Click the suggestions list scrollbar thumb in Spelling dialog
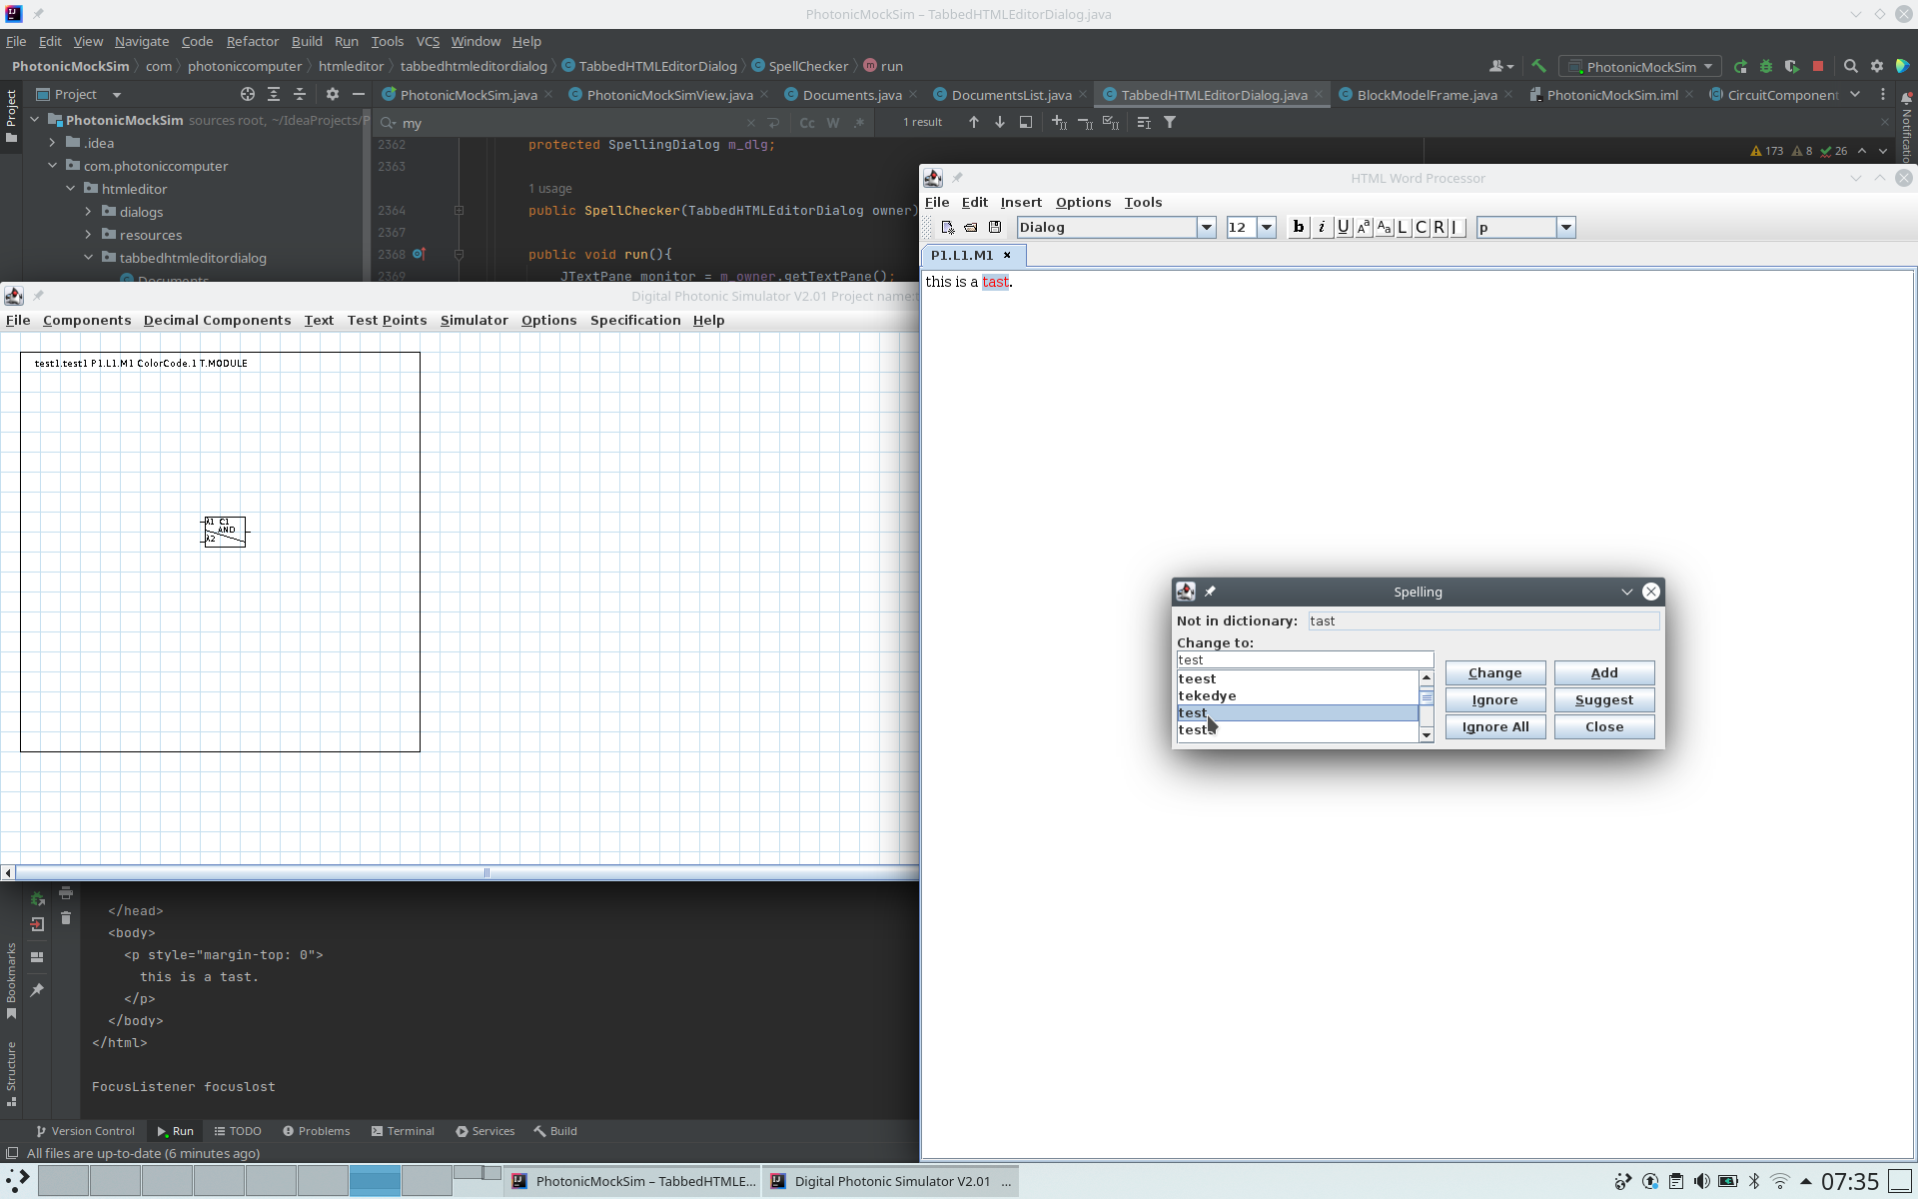This screenshot has width=1918, height=1199. click(1427, 698)
